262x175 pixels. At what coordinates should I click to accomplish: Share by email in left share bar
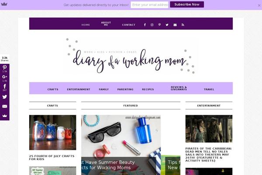click(5, 106)
